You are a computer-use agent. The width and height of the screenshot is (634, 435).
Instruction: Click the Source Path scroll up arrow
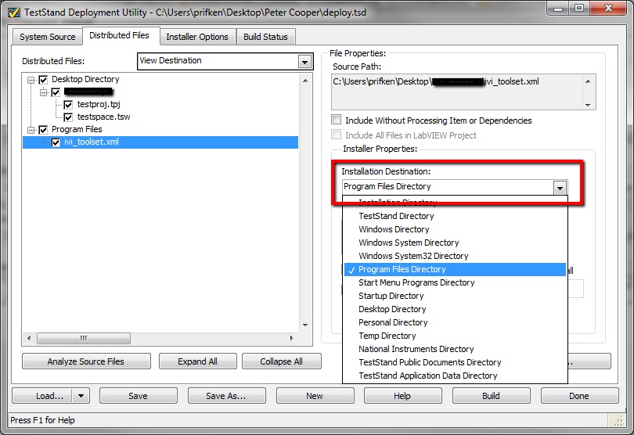[589, 81]
